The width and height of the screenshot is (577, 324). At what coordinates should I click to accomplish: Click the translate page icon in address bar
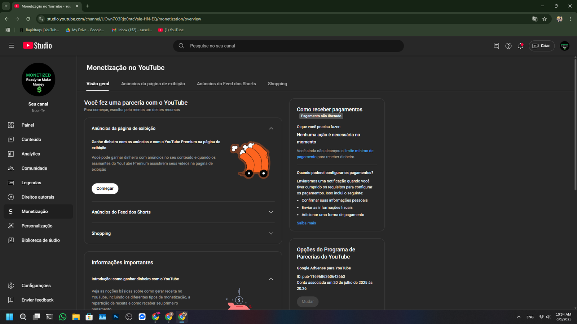(x=535, y=19)
